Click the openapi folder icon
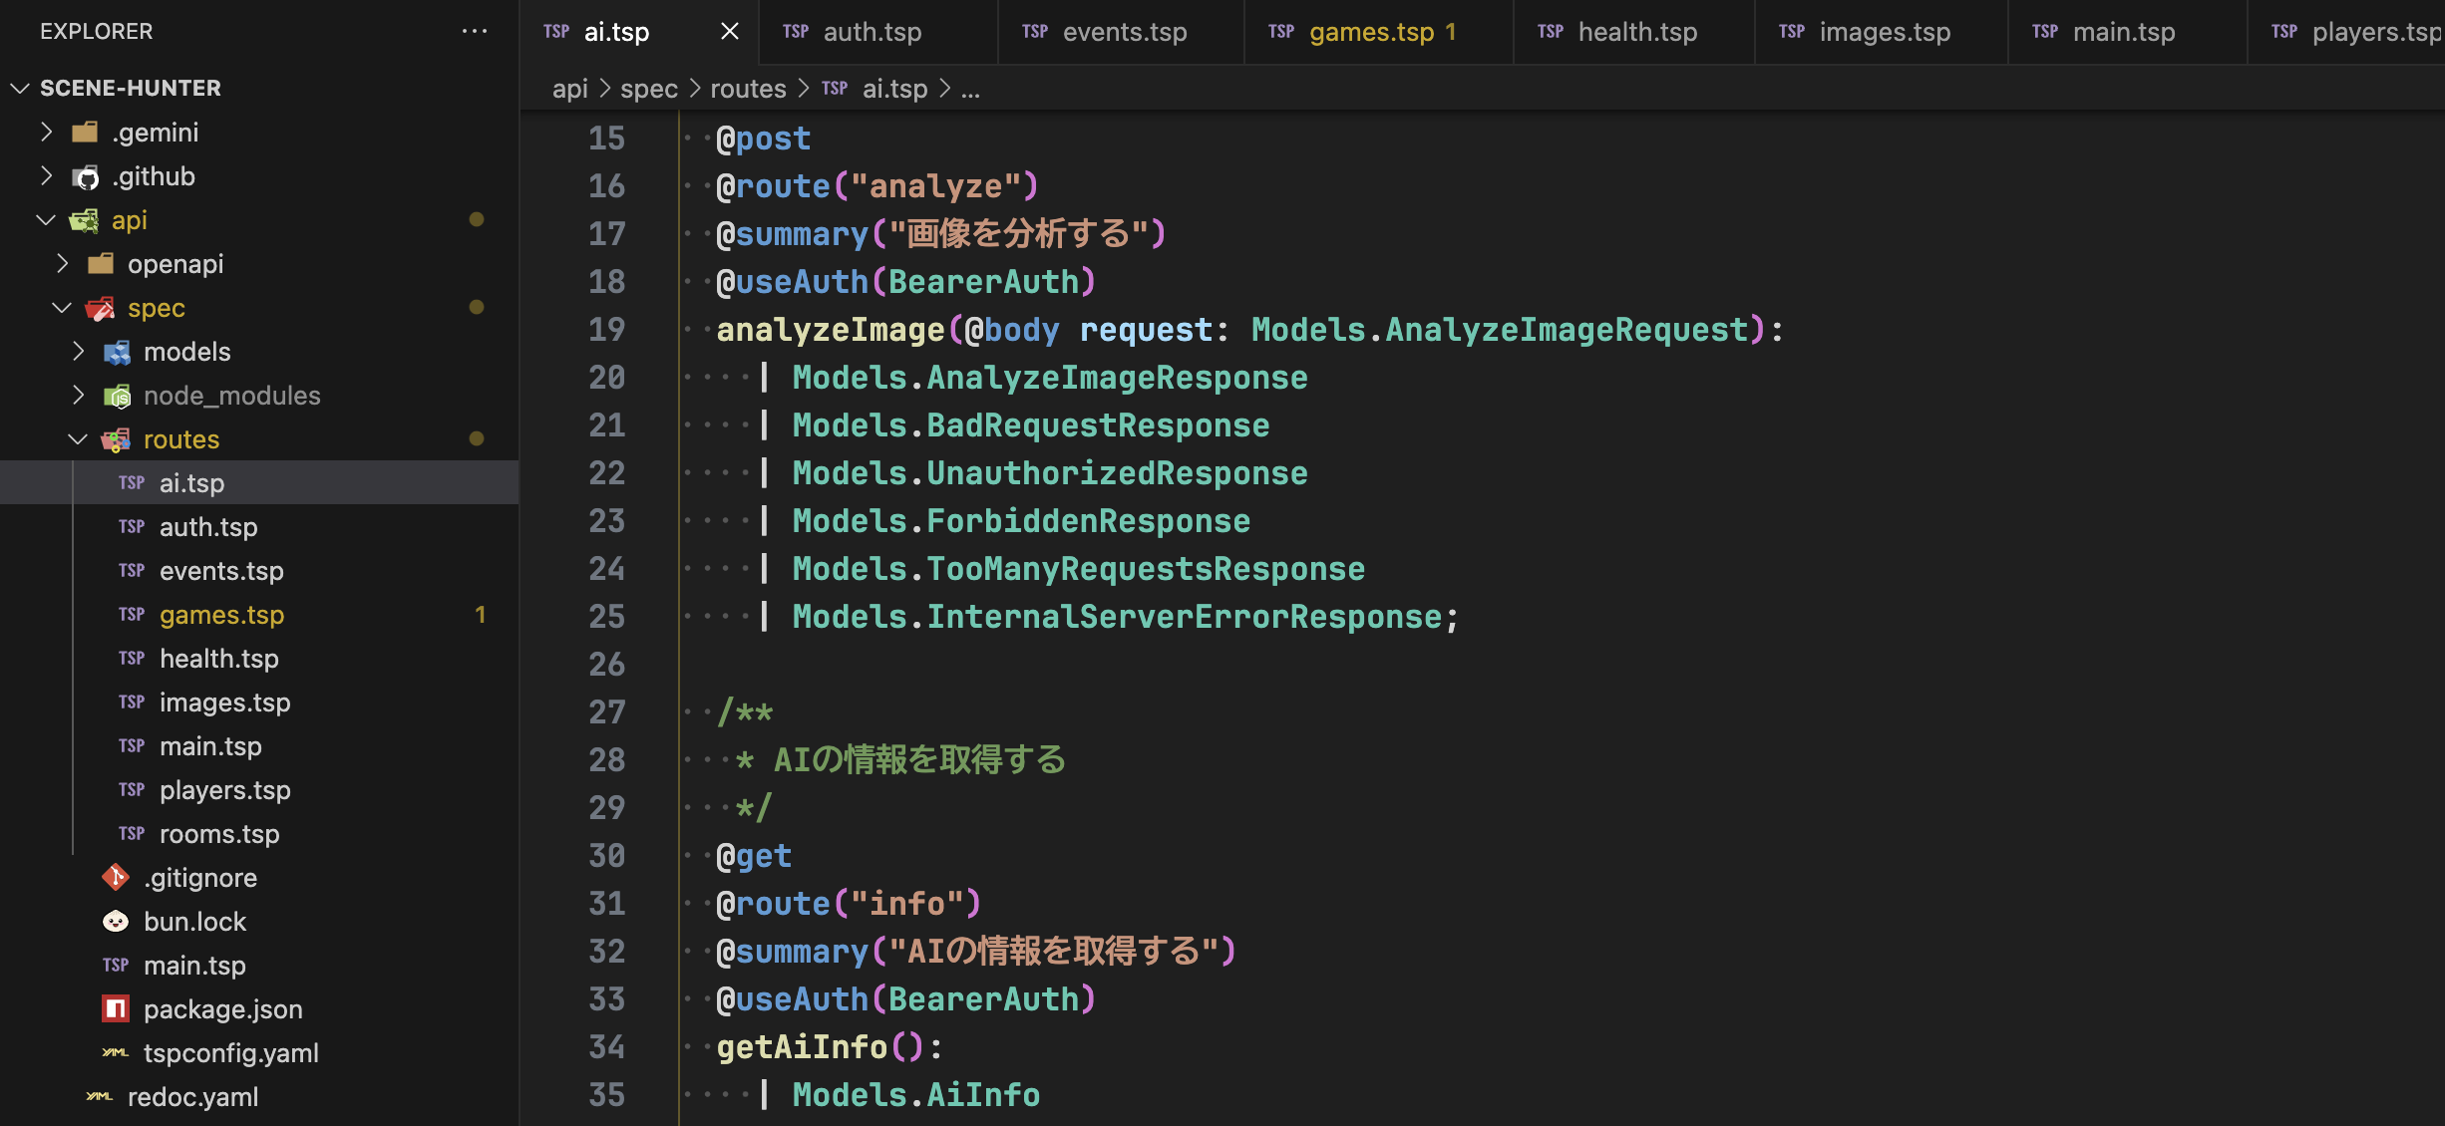This screenshot has width=2445, height=1126. tap(101, 263)
